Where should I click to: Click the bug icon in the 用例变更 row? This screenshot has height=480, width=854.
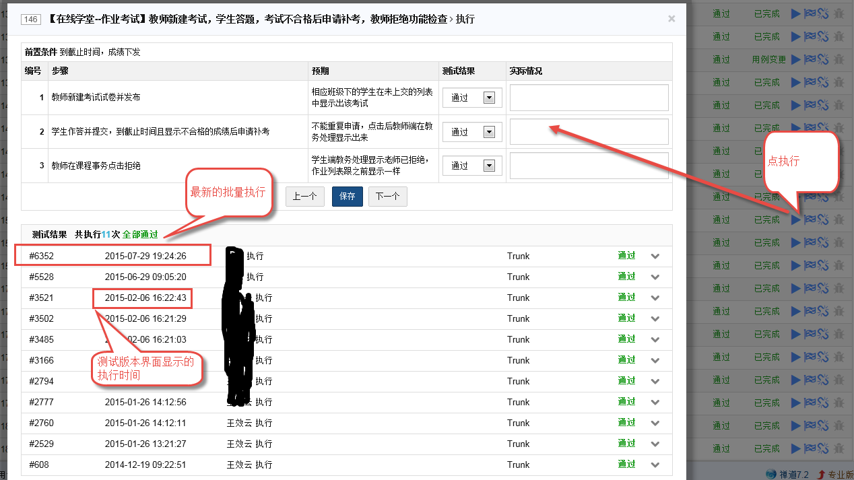[839, 59]
